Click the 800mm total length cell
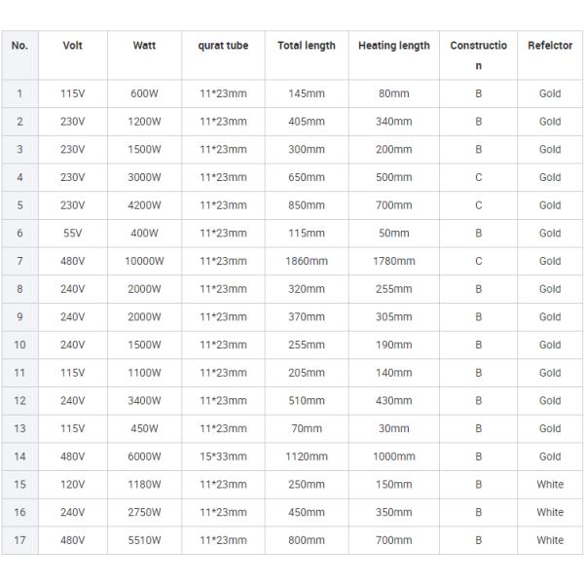This screenshot has width=584, height=584. tap(307, 540)
